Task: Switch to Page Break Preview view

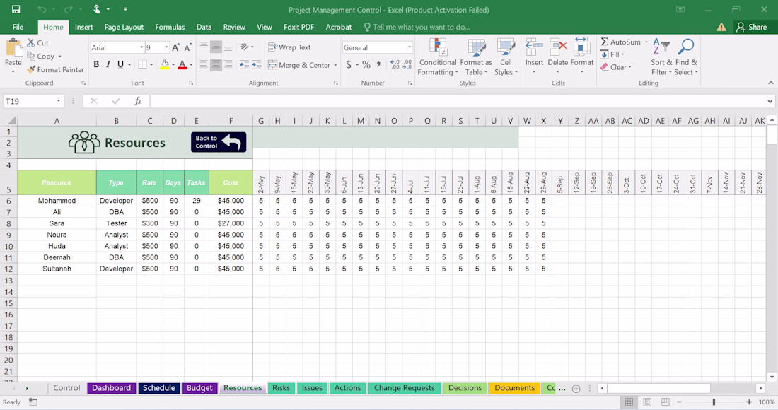Action: [666, 402]
